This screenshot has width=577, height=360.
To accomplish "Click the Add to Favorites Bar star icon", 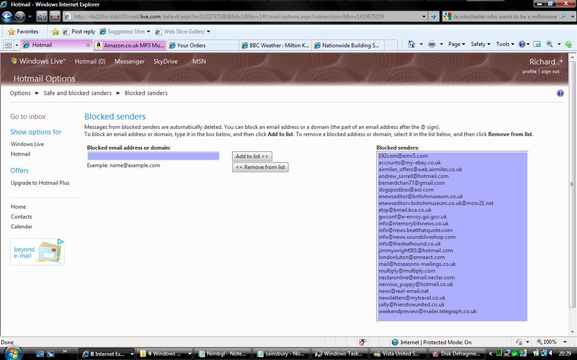I will (55, 32).
